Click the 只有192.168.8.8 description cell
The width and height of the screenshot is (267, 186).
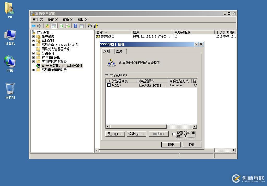(x=151, y=36)
